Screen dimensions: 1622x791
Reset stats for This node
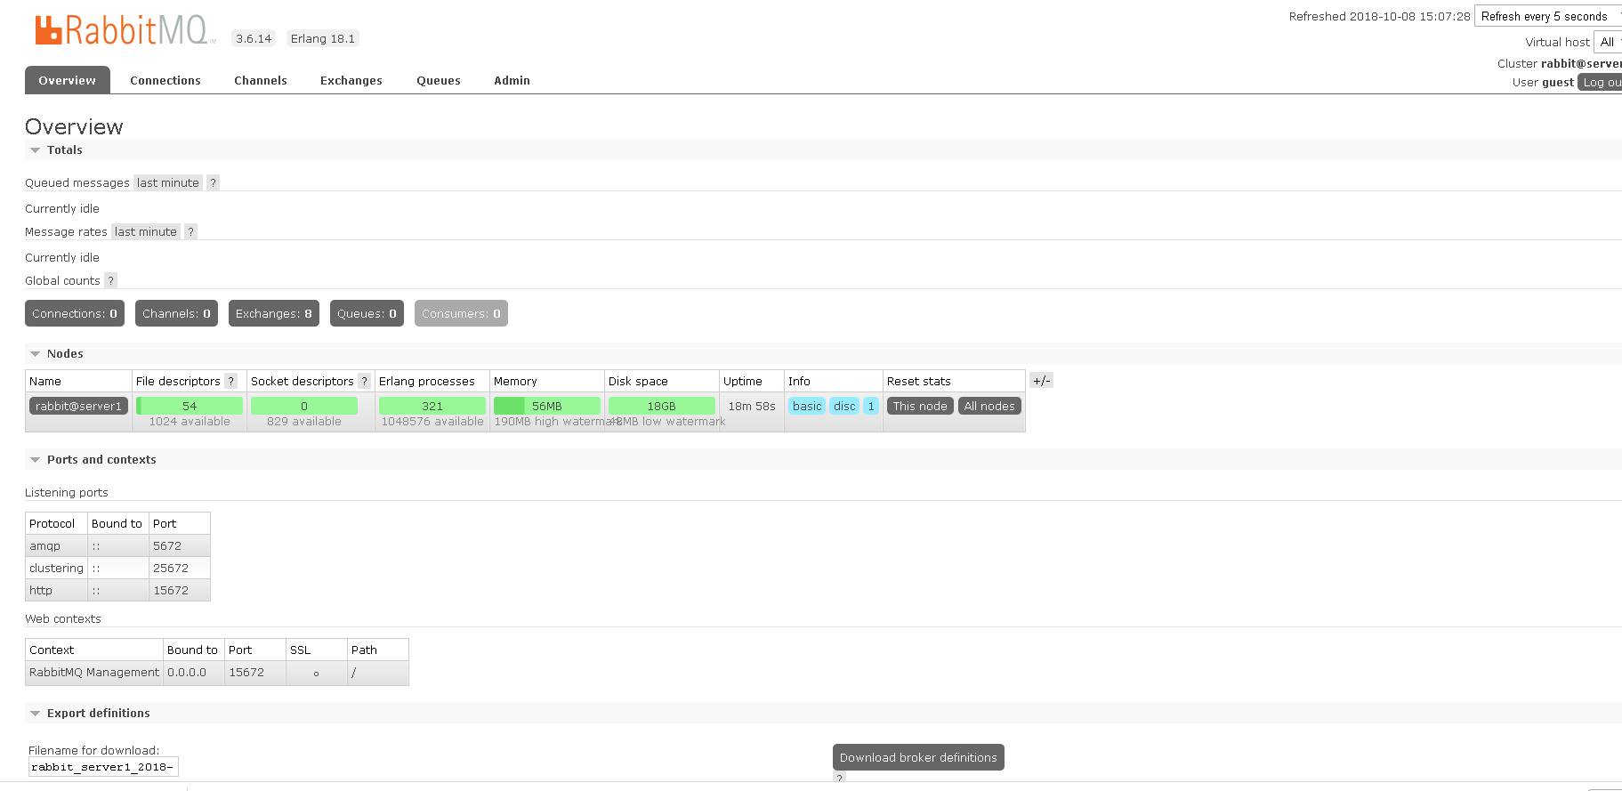(920, 406)
